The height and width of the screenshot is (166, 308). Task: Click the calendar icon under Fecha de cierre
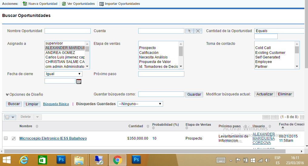pyautogui.click(x=79, y=81)
